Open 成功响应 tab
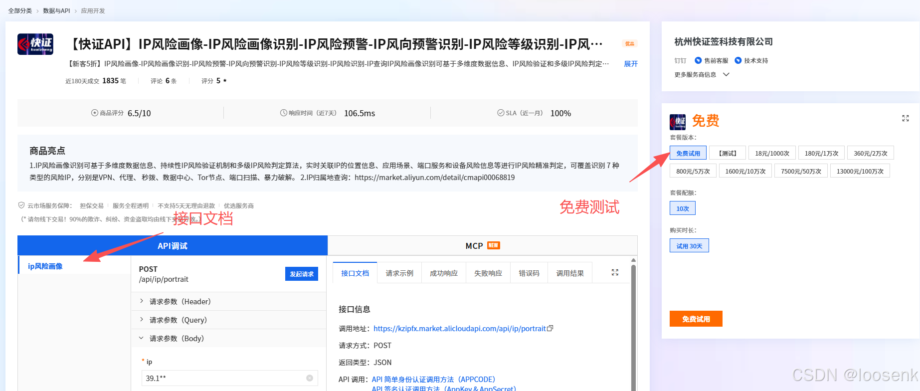 coord(444,273)
